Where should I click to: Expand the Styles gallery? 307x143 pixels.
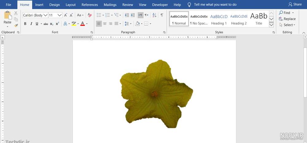pos(271,25)
